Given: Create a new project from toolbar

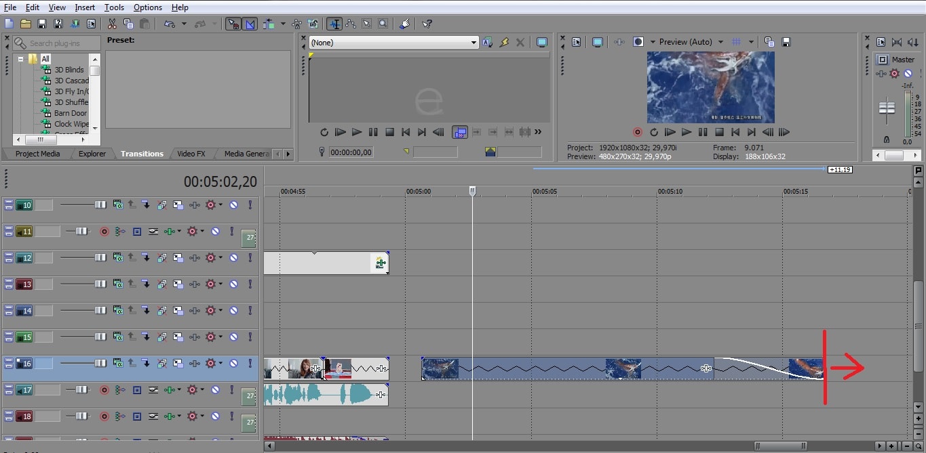Looking at the screenshot, I should (9, 24).
